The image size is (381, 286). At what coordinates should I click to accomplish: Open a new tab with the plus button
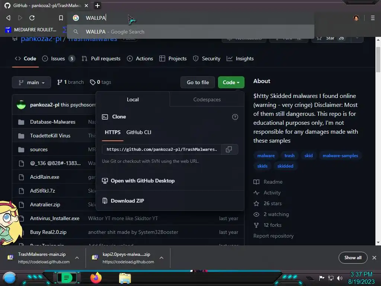click(x=97, y=5)
